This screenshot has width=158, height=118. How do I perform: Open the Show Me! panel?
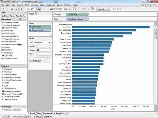click(x=56, y=9)
